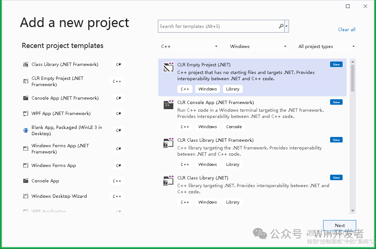This screenshot has height=249, width=376.
Task: Click the Windows Forms App (.NET Framework) icon
Action: 25,149
